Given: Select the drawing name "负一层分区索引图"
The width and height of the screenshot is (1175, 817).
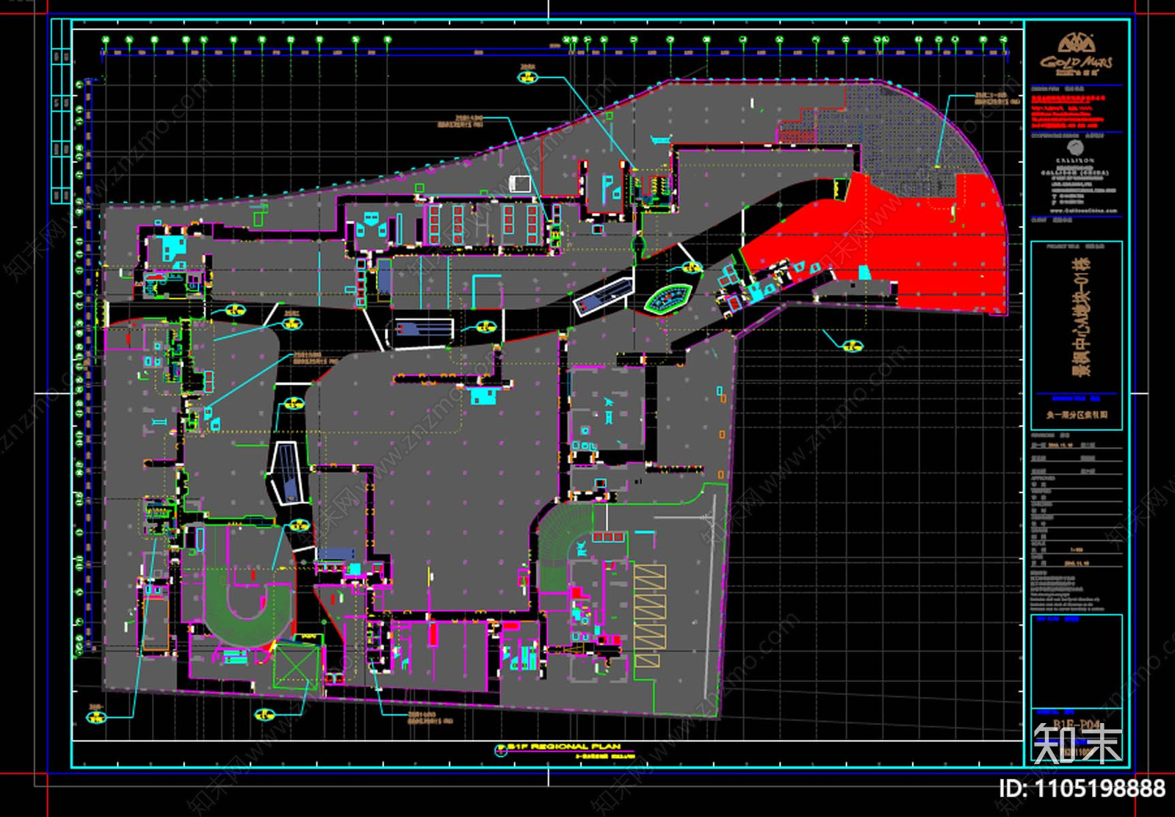Looking at the screenshot, I should (1077, 415).
